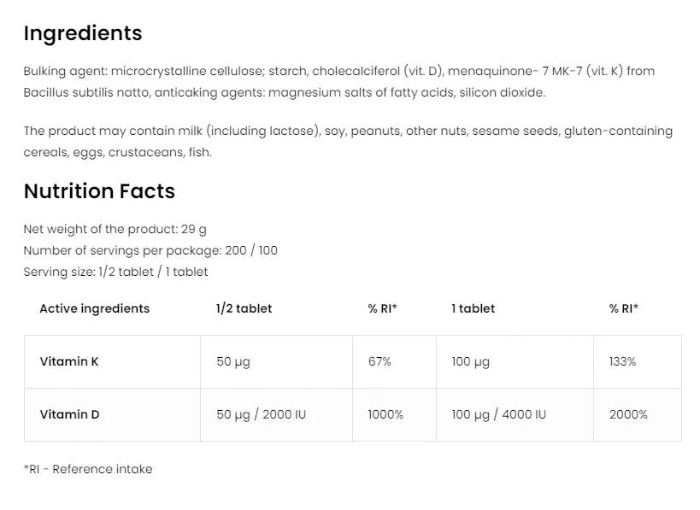
Task: Click the 67% RI value cell
Action: (x=394, y=361)
